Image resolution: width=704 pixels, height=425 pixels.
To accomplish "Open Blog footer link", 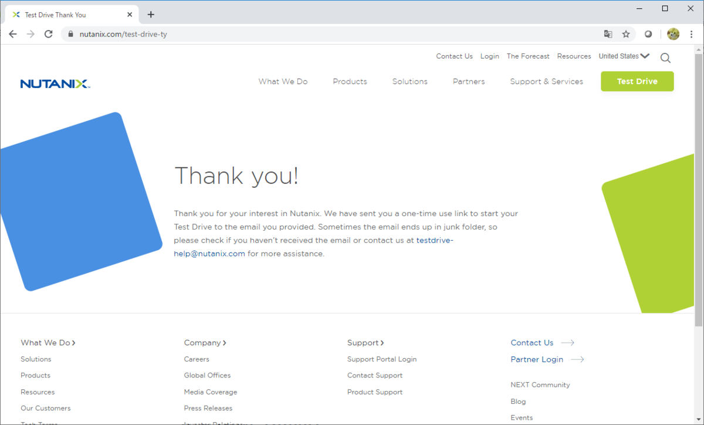I will [x=518, y=402].
